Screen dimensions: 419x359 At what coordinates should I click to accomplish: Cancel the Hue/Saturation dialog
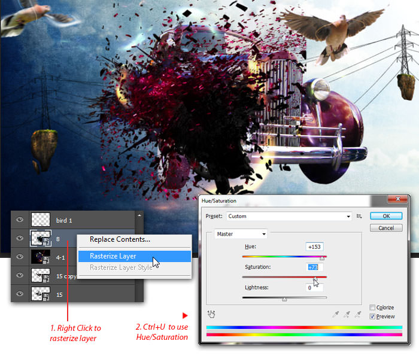click(386, 228)
